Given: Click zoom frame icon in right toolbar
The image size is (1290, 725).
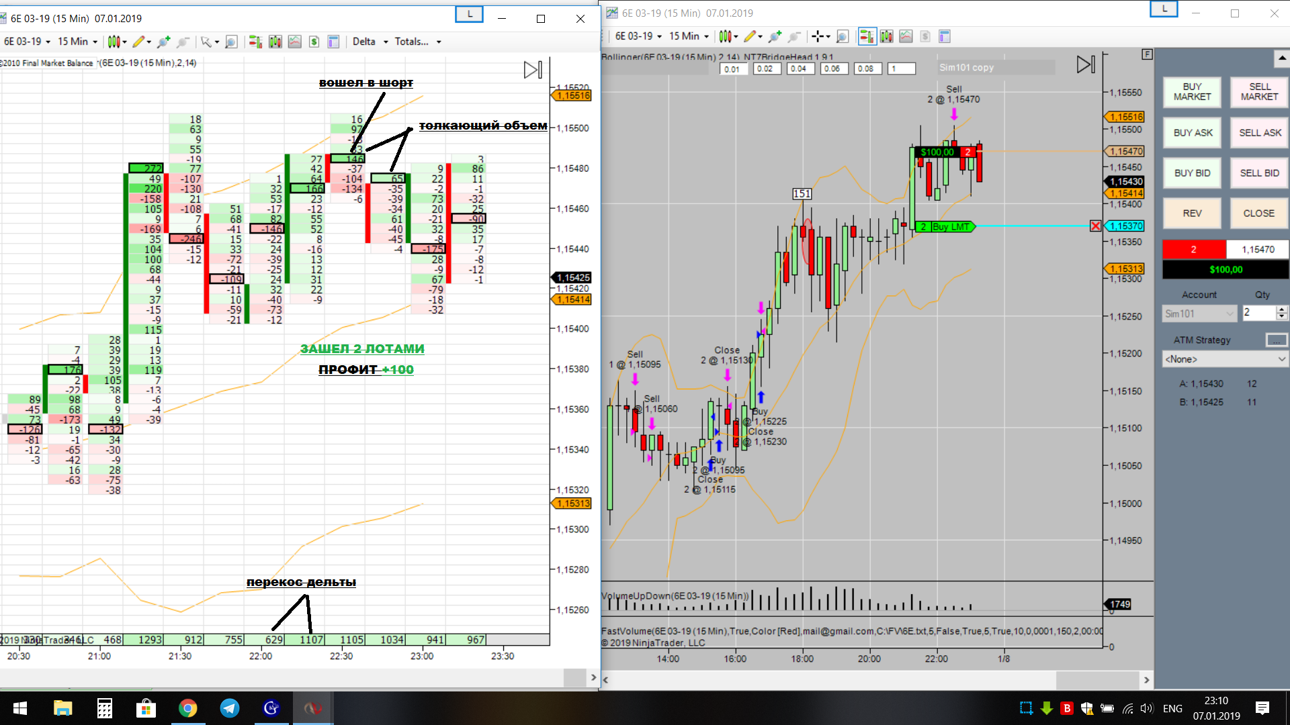Looking at the screenshot, I should pyautogui.click(x=843, y=36).
